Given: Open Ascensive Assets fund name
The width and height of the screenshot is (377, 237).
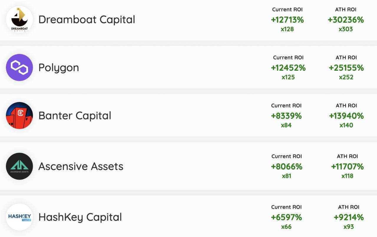Looking at the screenshot, I should click(x=81, y=167).
